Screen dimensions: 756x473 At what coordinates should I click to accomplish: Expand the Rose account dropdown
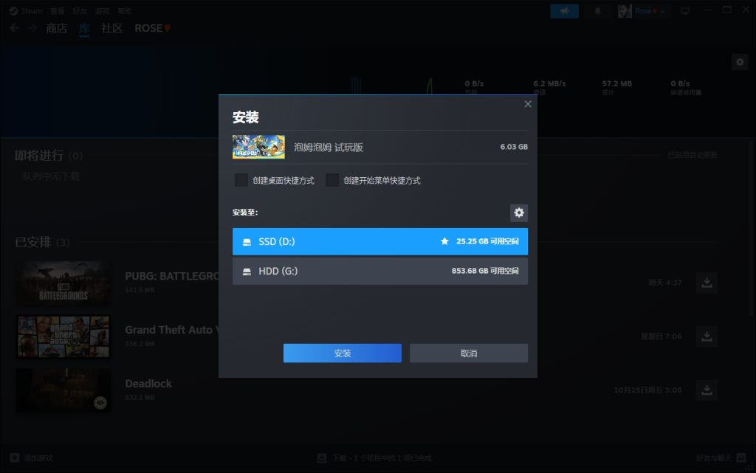point(663,11)
